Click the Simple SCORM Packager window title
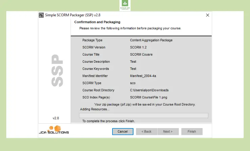Viewport: 250px width, 151px height. 73,15
